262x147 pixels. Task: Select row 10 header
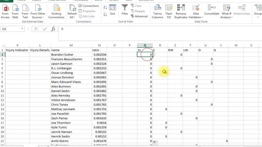(x=2, y=91)
